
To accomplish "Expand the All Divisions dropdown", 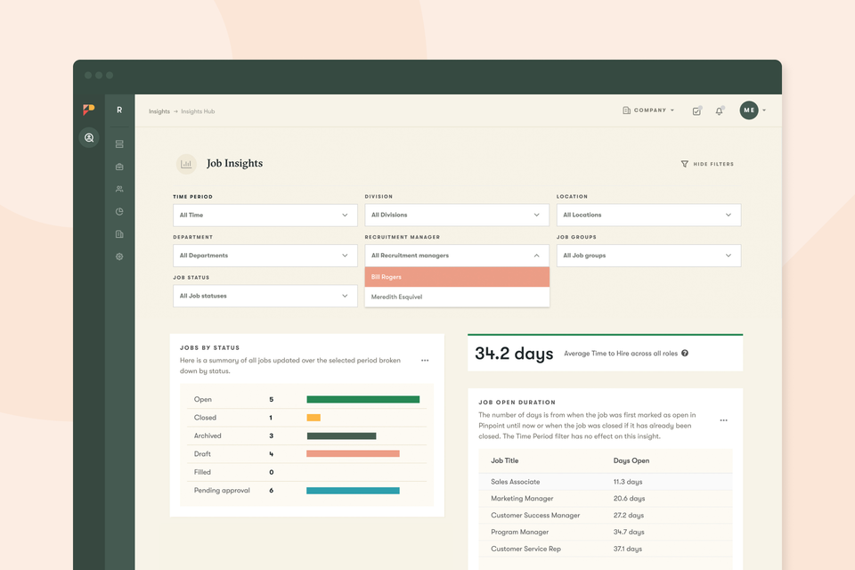I will (x=457, y=215).
